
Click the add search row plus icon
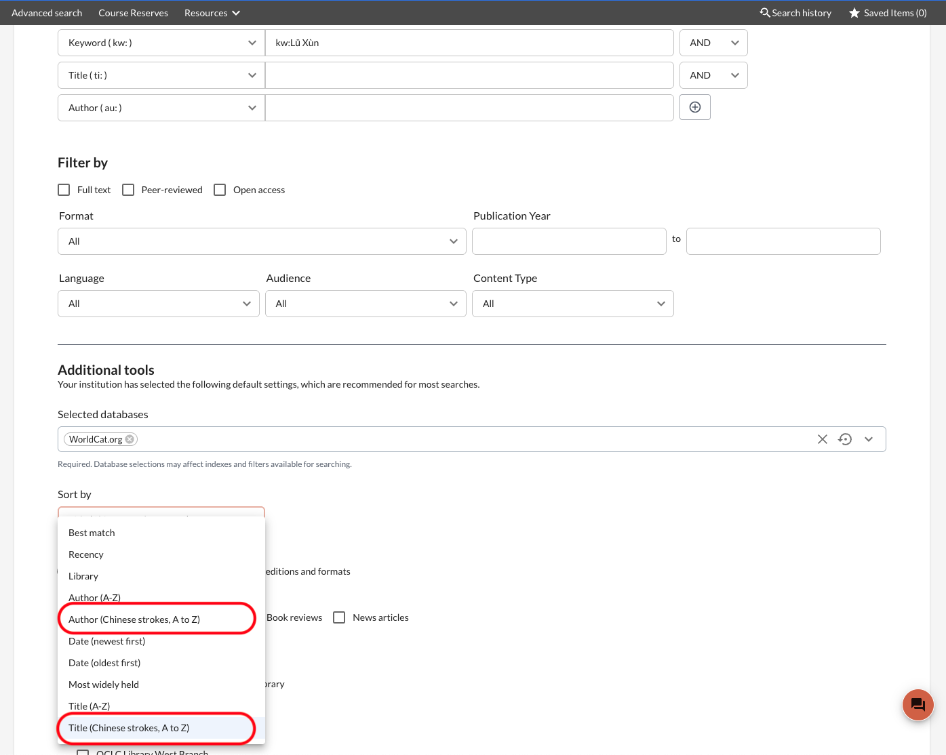[x=694, y=107]
